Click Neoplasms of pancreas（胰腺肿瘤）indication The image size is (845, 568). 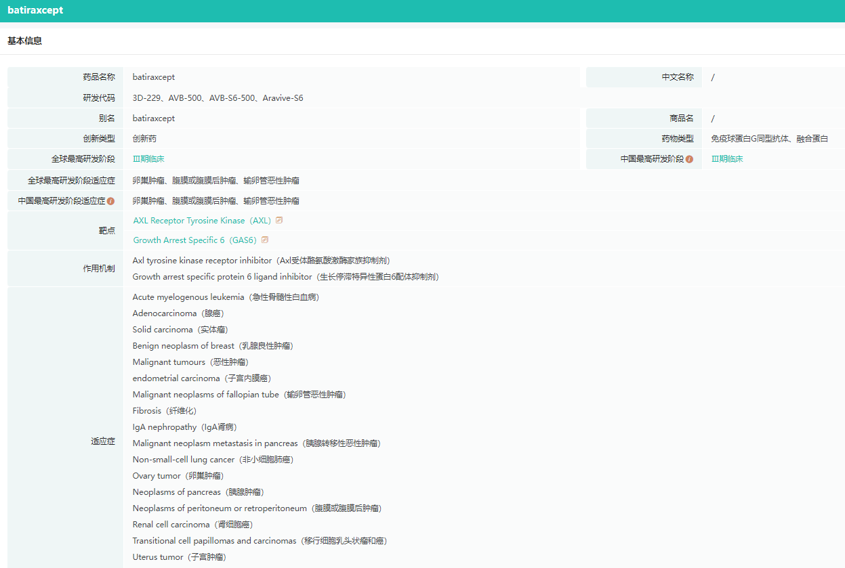coord(199,492)
